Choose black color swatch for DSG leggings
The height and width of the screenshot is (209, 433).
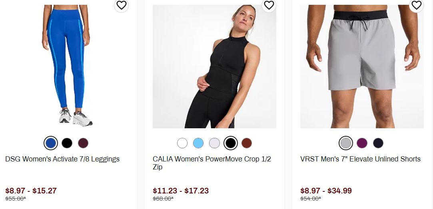[x=67, y=143]
